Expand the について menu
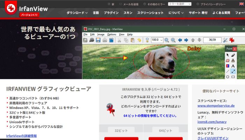 176,13
